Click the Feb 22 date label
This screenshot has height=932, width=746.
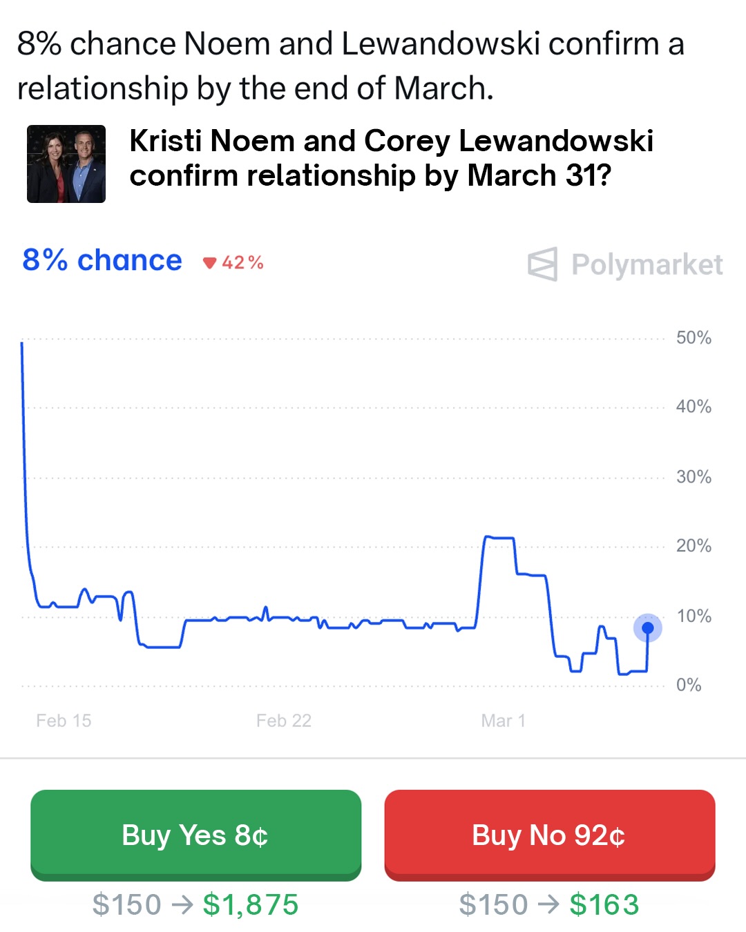[x=284, y=721]
